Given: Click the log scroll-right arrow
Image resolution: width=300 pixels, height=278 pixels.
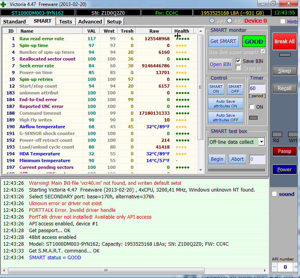Looking at the screenshot, I should tap(265, 270).
